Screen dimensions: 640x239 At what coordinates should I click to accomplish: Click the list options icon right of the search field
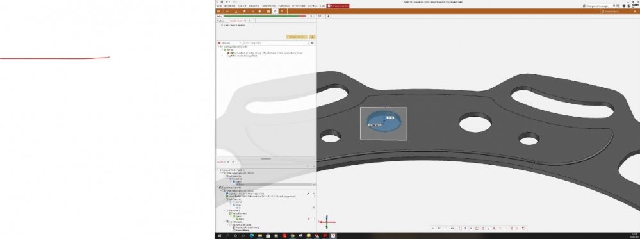[x=313, y=42]
